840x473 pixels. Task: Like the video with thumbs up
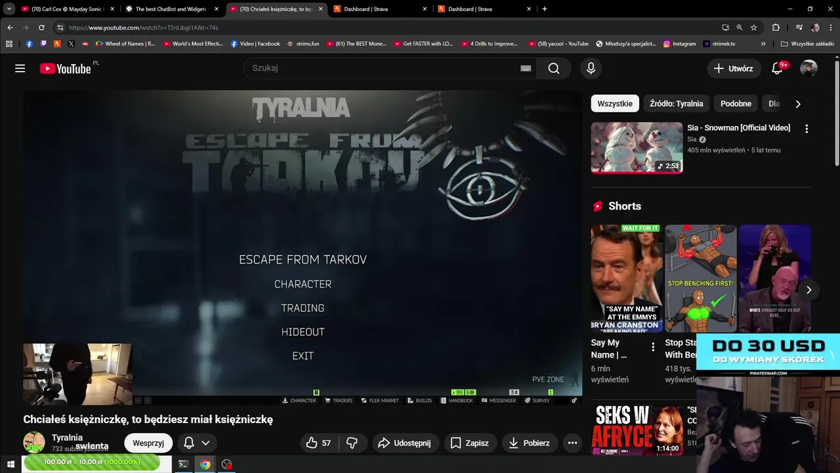[319, 443]
